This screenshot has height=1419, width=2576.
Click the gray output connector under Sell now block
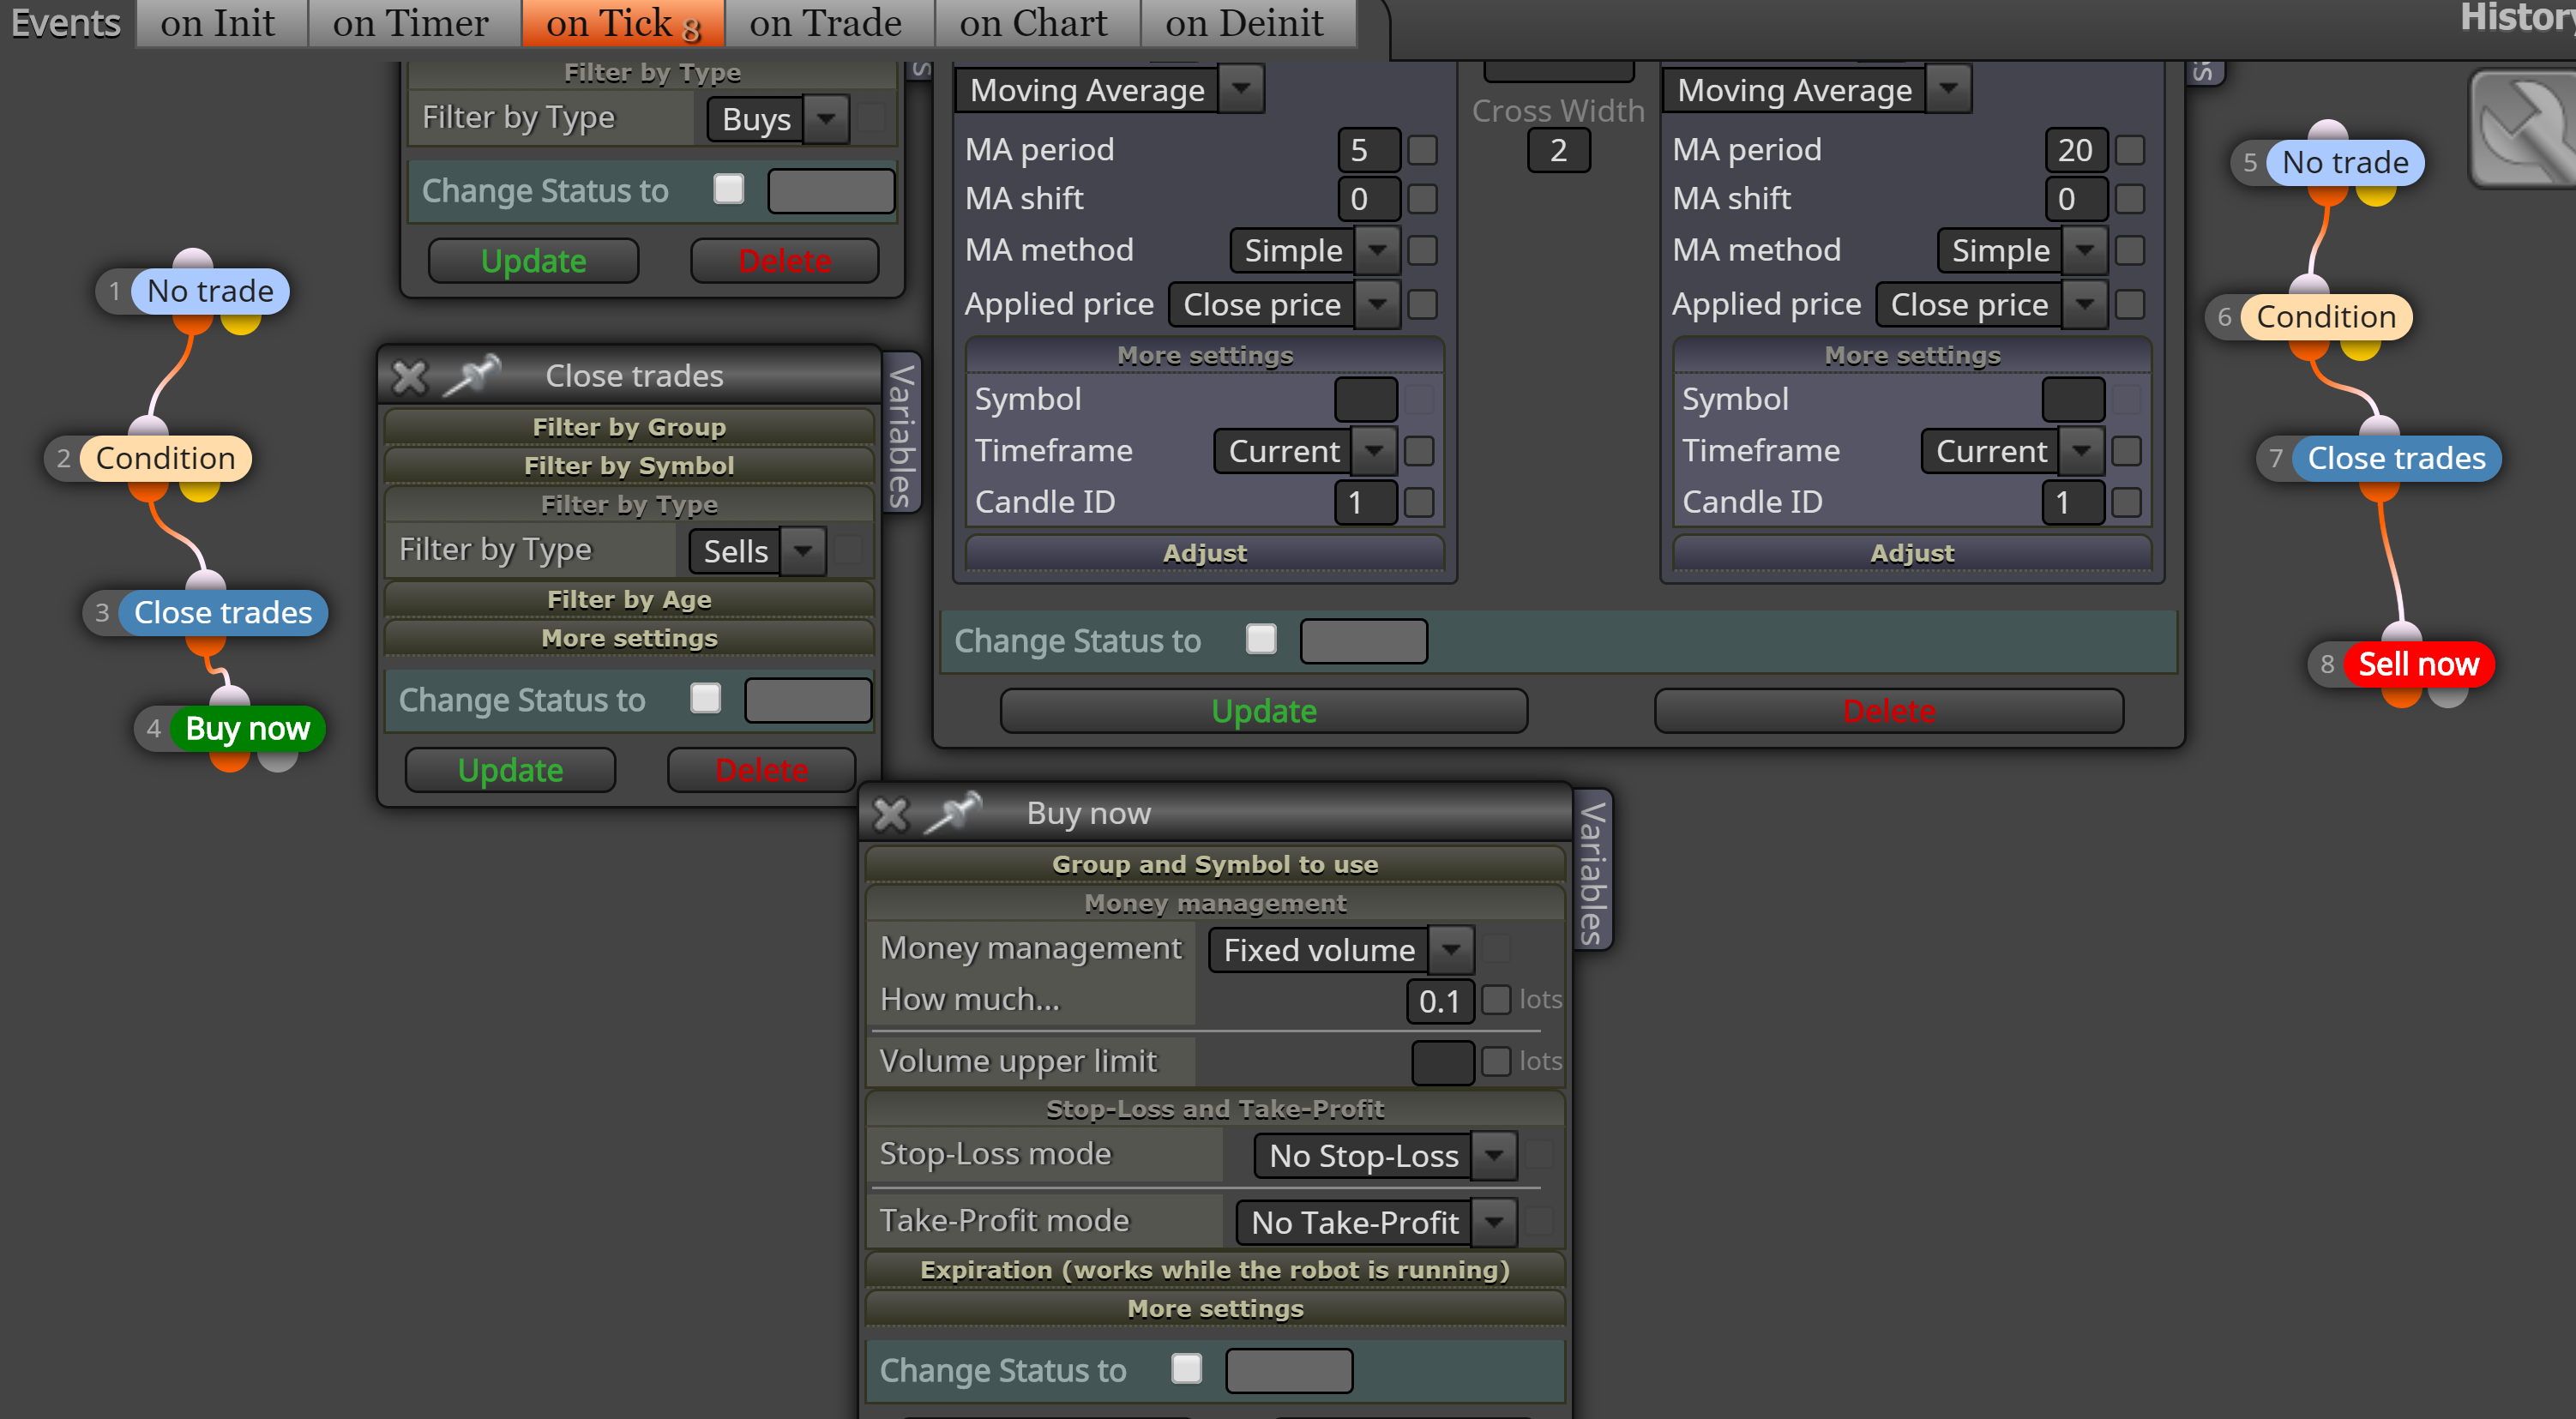click(2448, 696)
